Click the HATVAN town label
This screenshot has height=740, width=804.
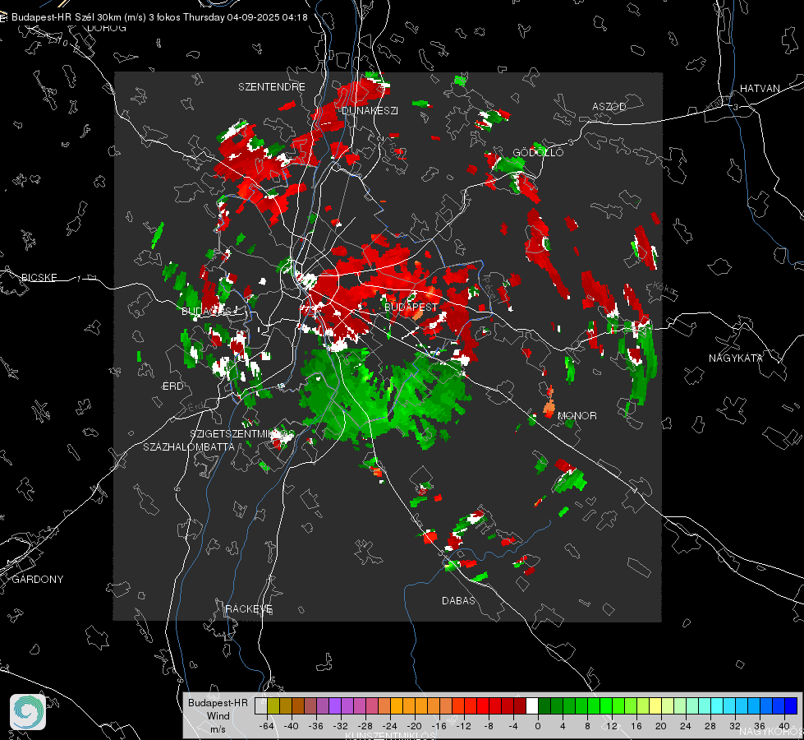pyautogui.click(x=760, y=89)
